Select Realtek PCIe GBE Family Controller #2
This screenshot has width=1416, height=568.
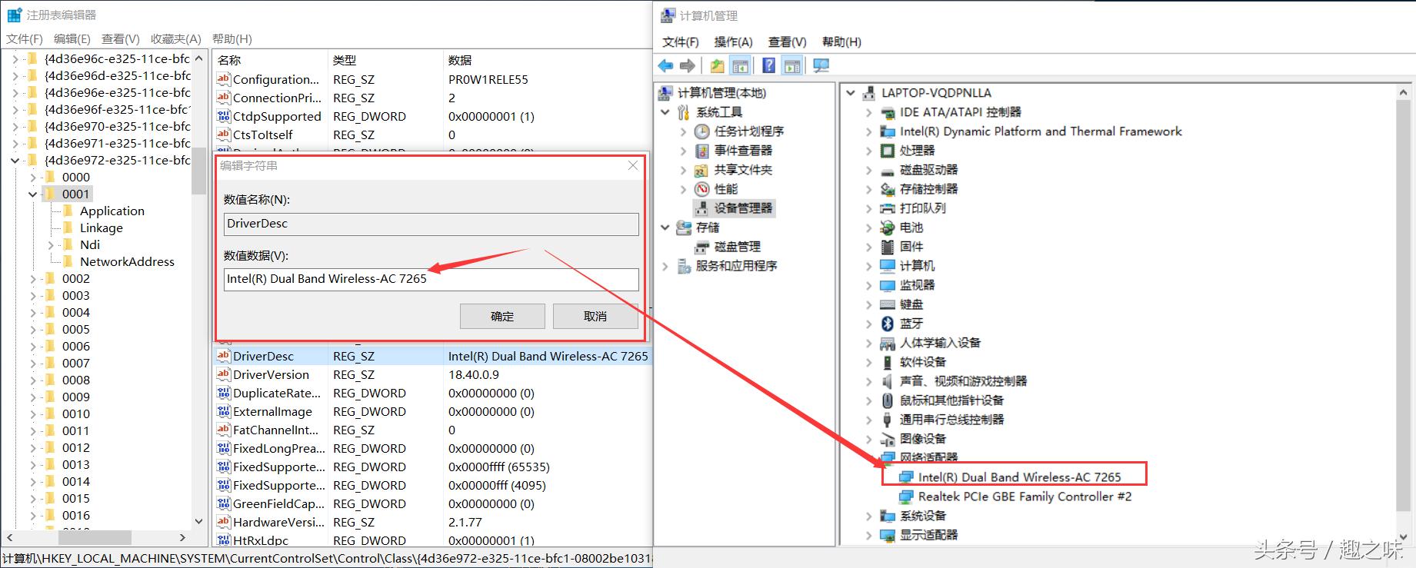point(1025,497)
